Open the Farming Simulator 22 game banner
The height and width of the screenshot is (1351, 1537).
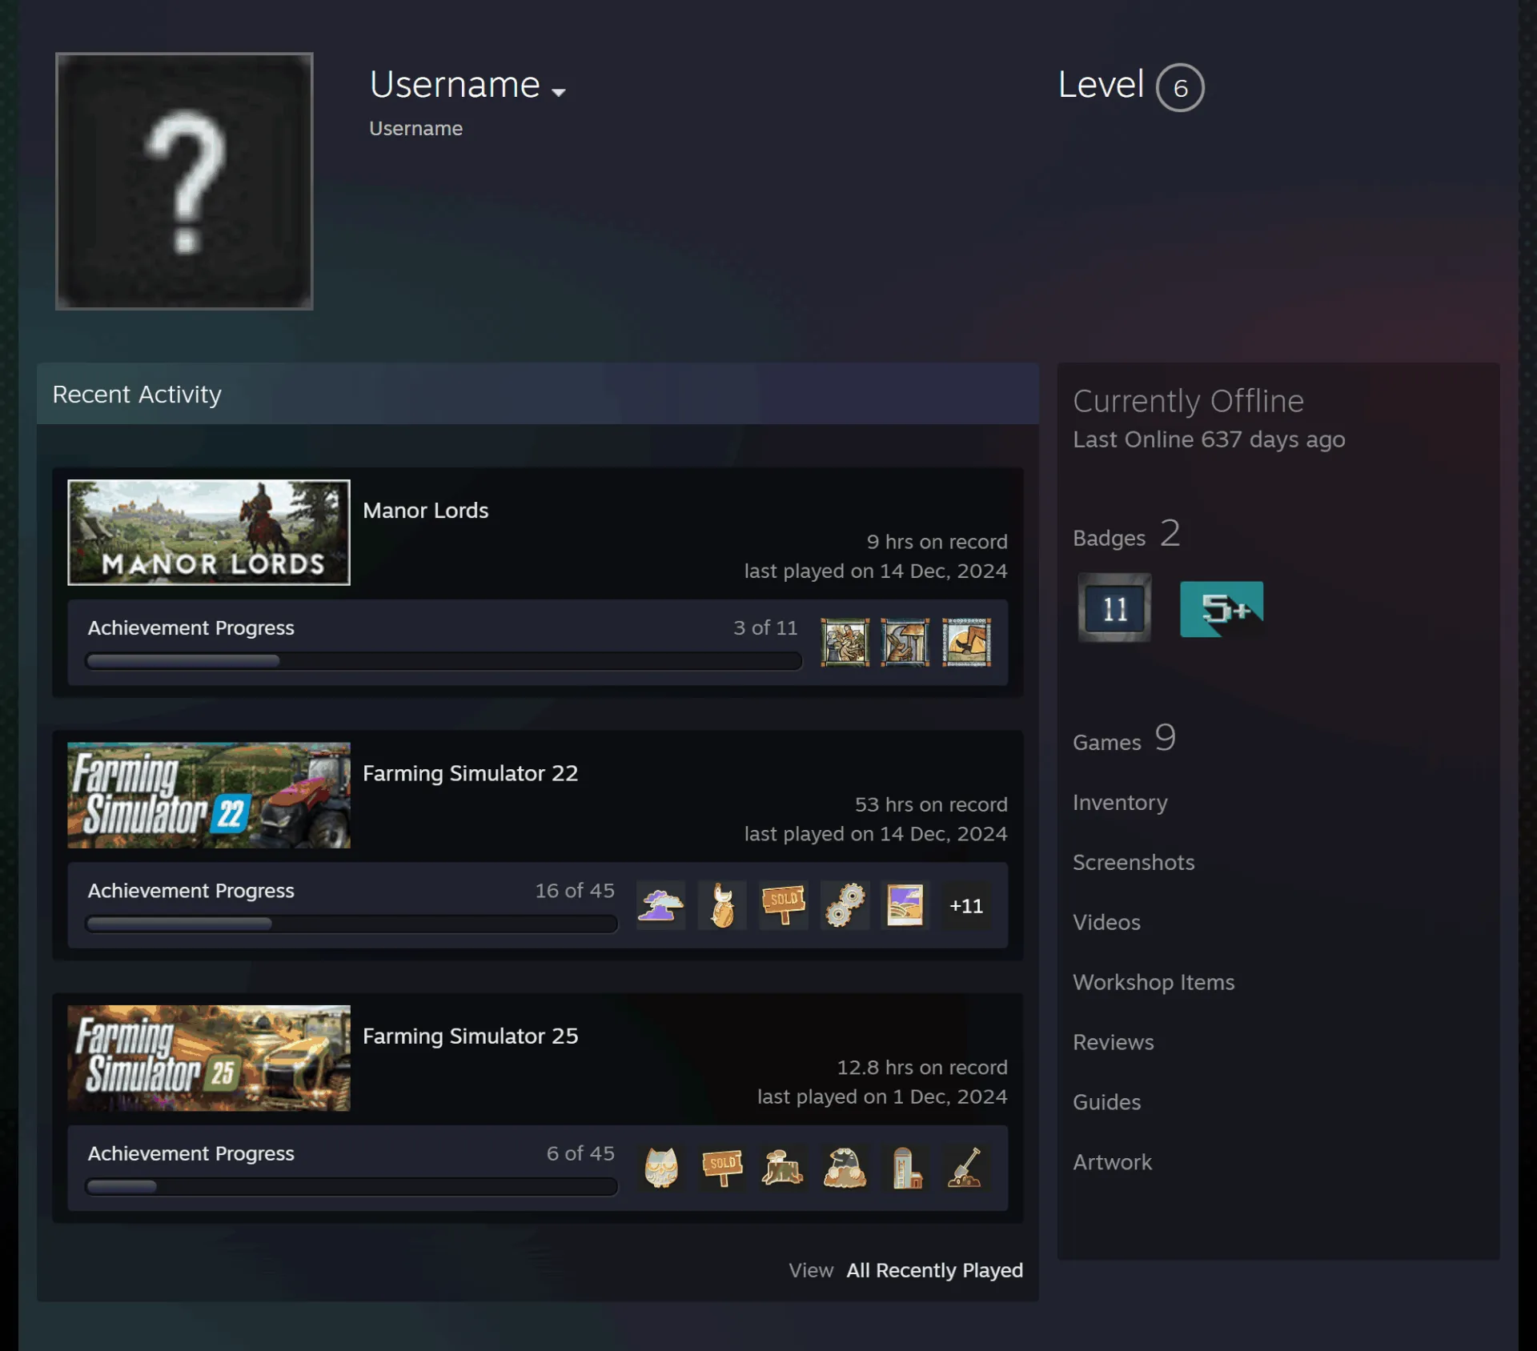coord(209,795)
